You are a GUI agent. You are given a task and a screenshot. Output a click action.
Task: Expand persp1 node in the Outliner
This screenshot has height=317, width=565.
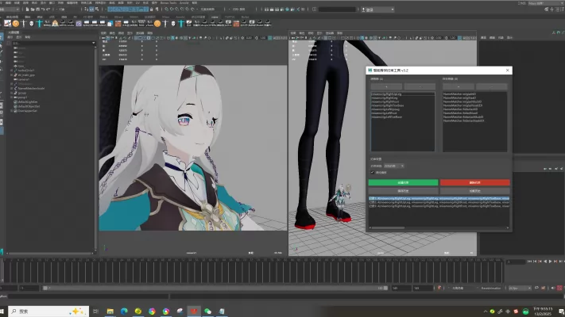[x=12, y=97]
